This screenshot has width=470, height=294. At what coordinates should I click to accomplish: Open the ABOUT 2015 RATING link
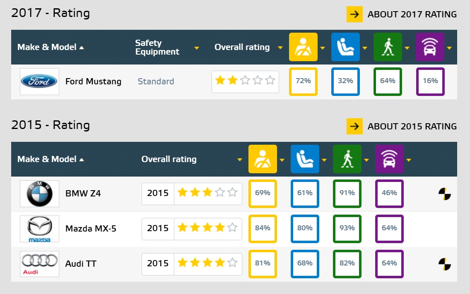point(402,126)
